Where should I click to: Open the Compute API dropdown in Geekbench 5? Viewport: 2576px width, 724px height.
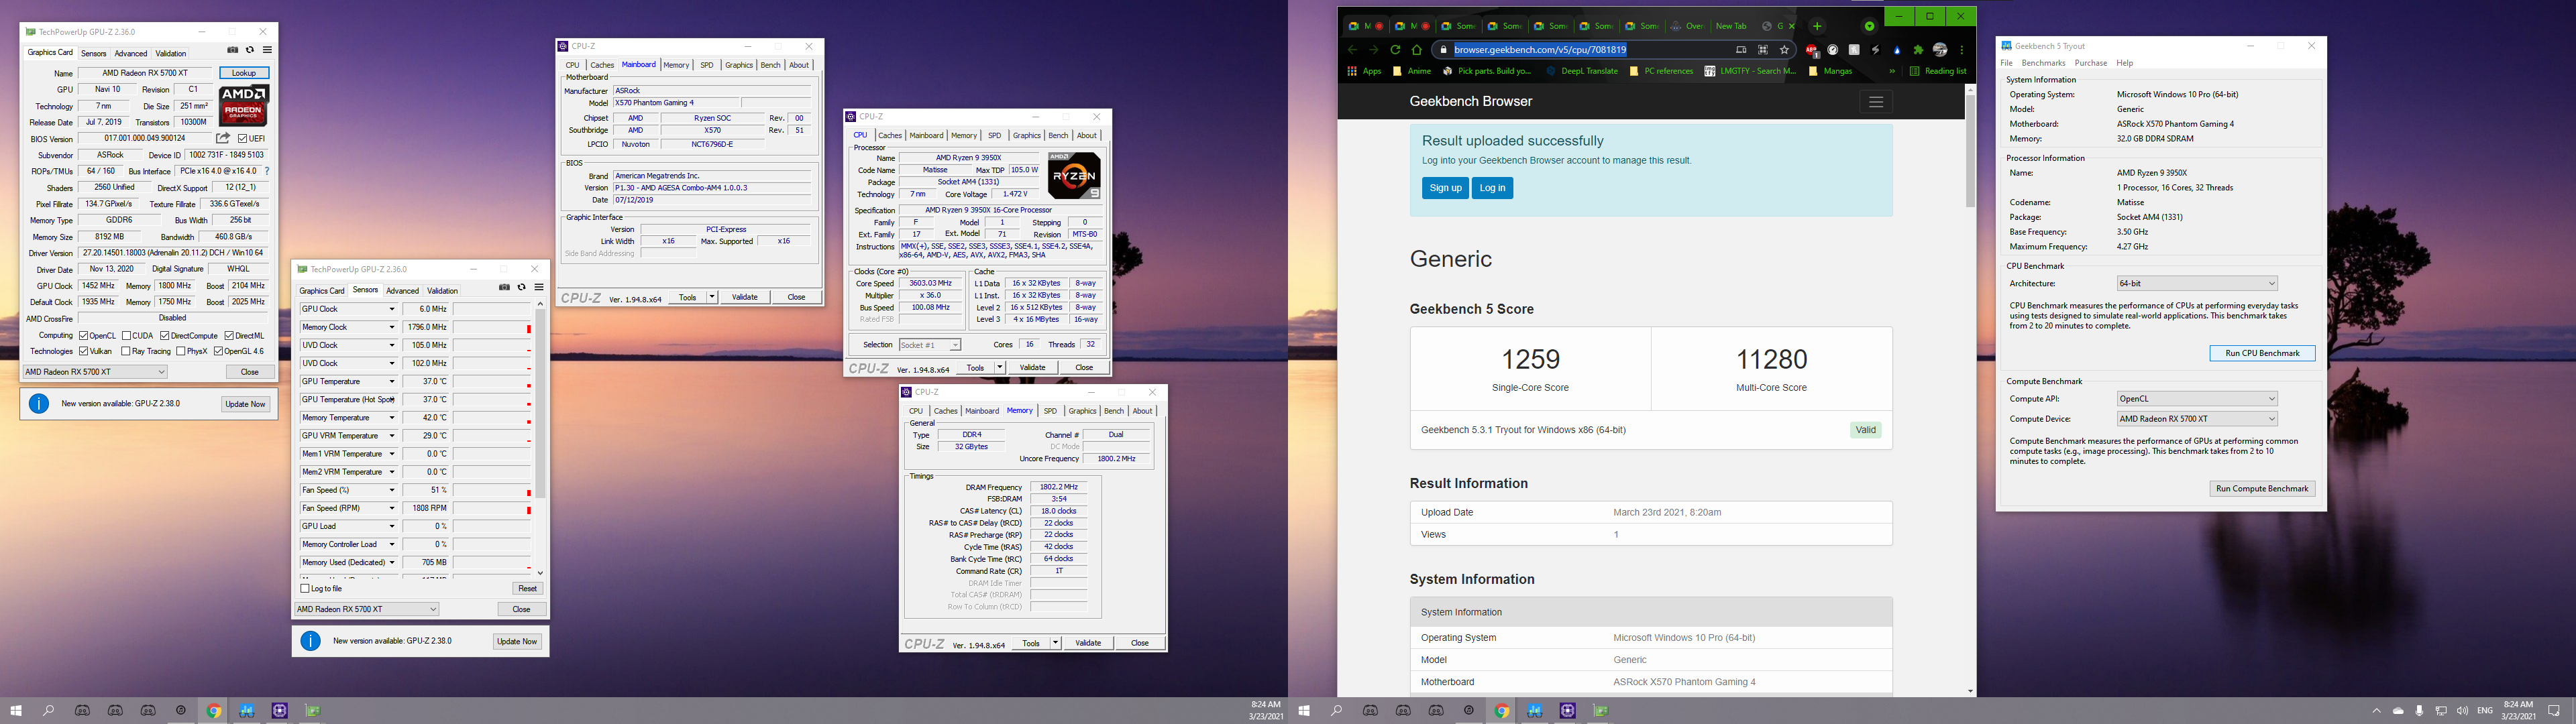2197,398
